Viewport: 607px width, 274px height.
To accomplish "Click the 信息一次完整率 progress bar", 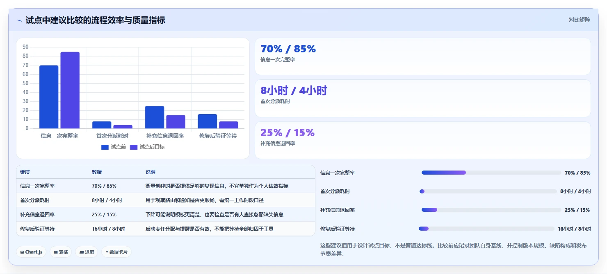I will pos(491,173).
